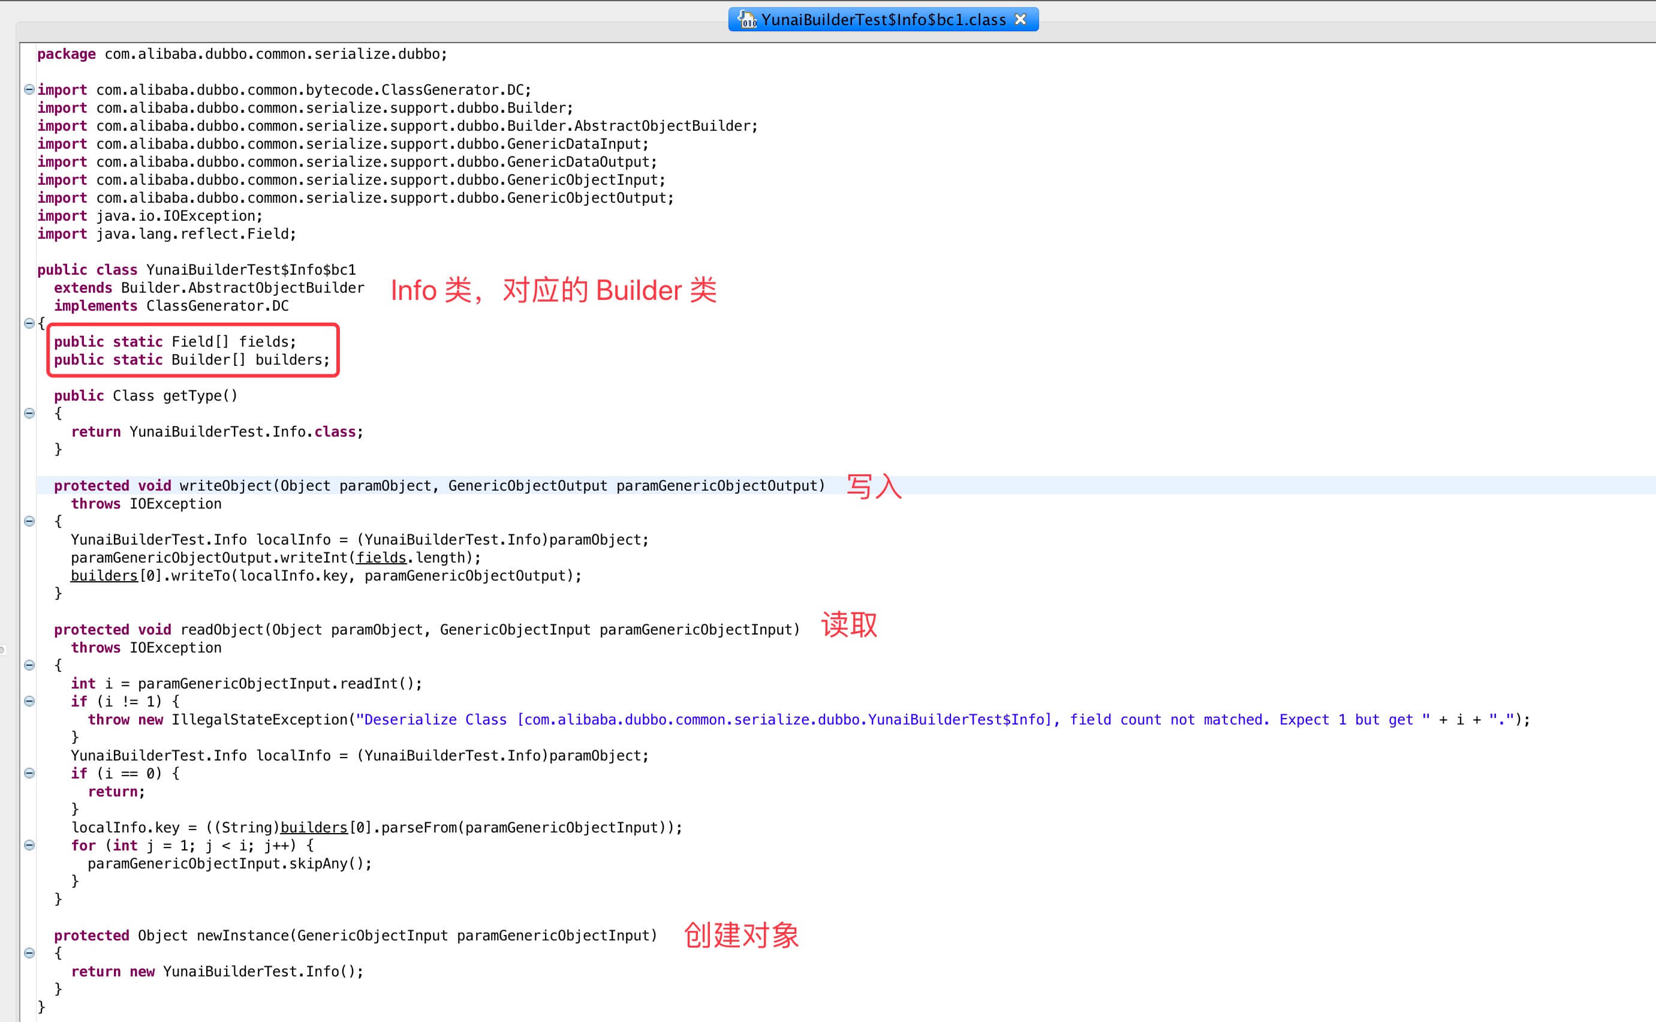Click underlined fields reference in writeInt call

pos(381,558)
